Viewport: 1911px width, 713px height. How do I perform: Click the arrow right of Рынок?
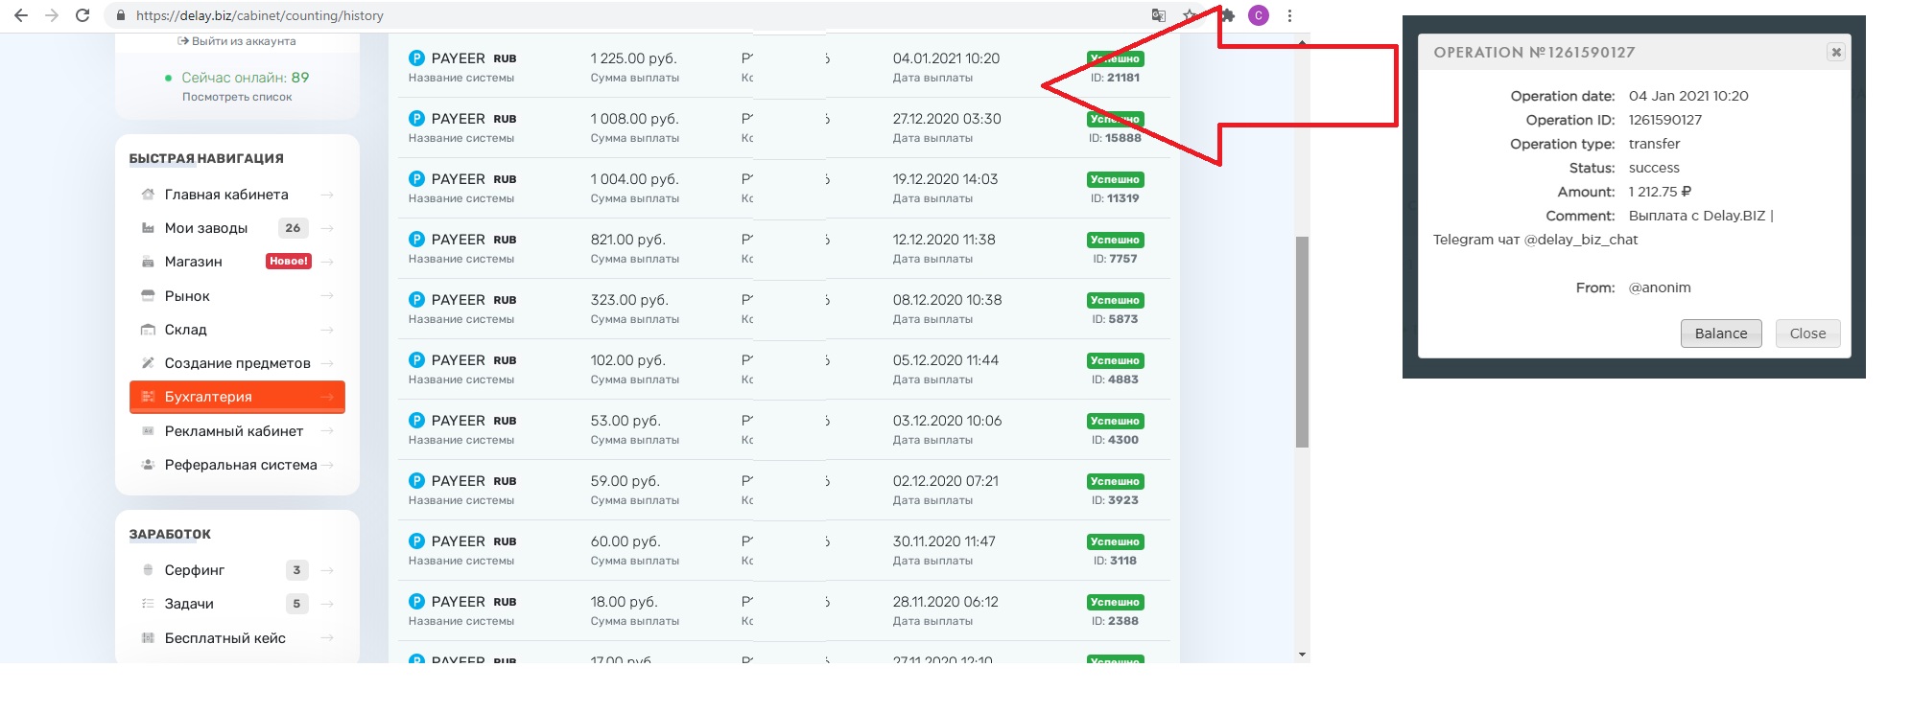pyautogui.click(x=327, y=296)
